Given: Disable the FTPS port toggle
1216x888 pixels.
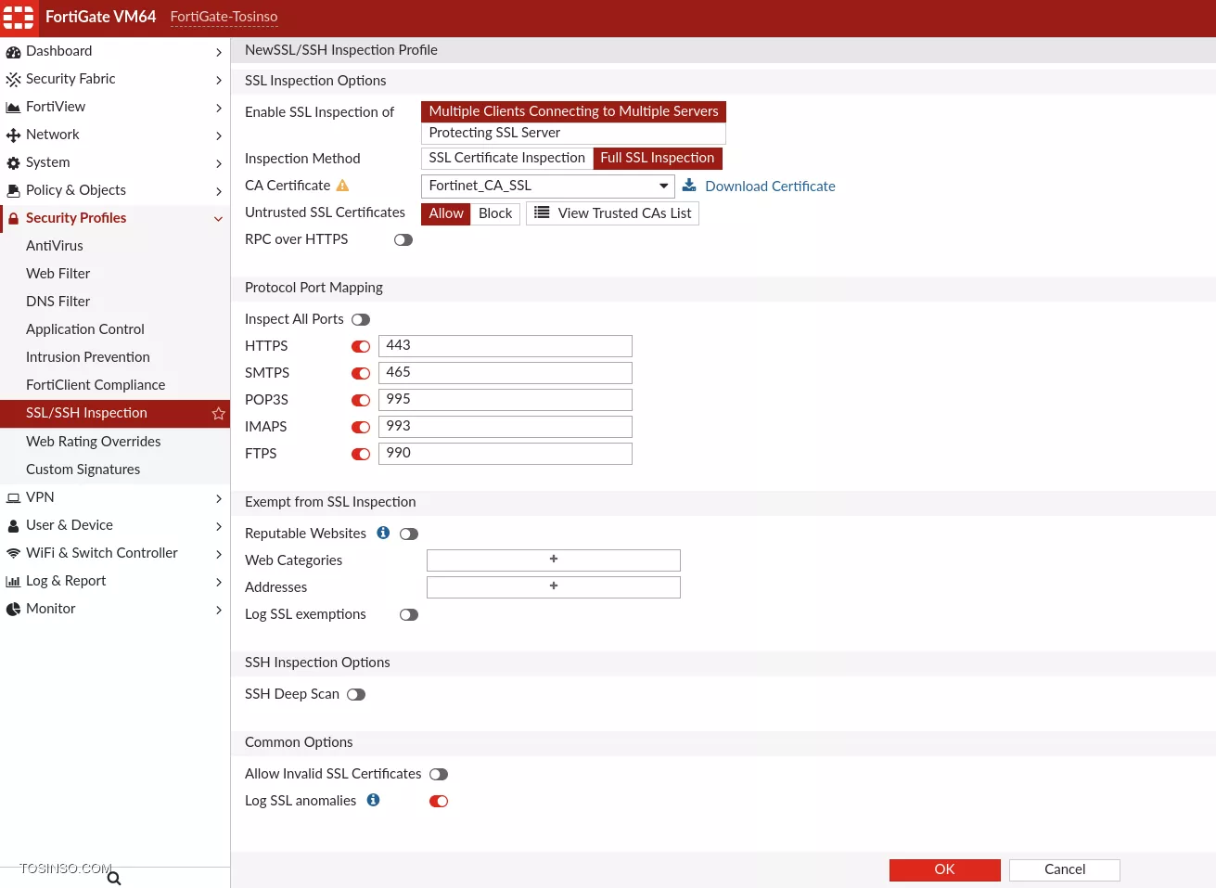Looking at the screenshot, I should click(361, 454).
